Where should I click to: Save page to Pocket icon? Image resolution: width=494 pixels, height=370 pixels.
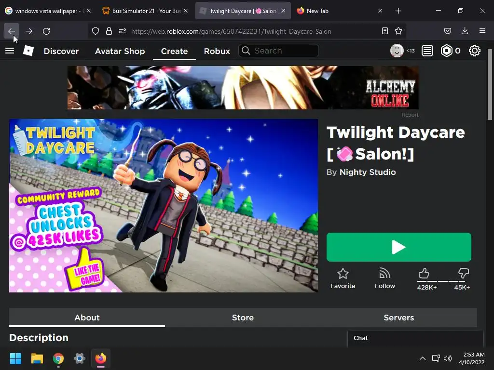[447, 31]
